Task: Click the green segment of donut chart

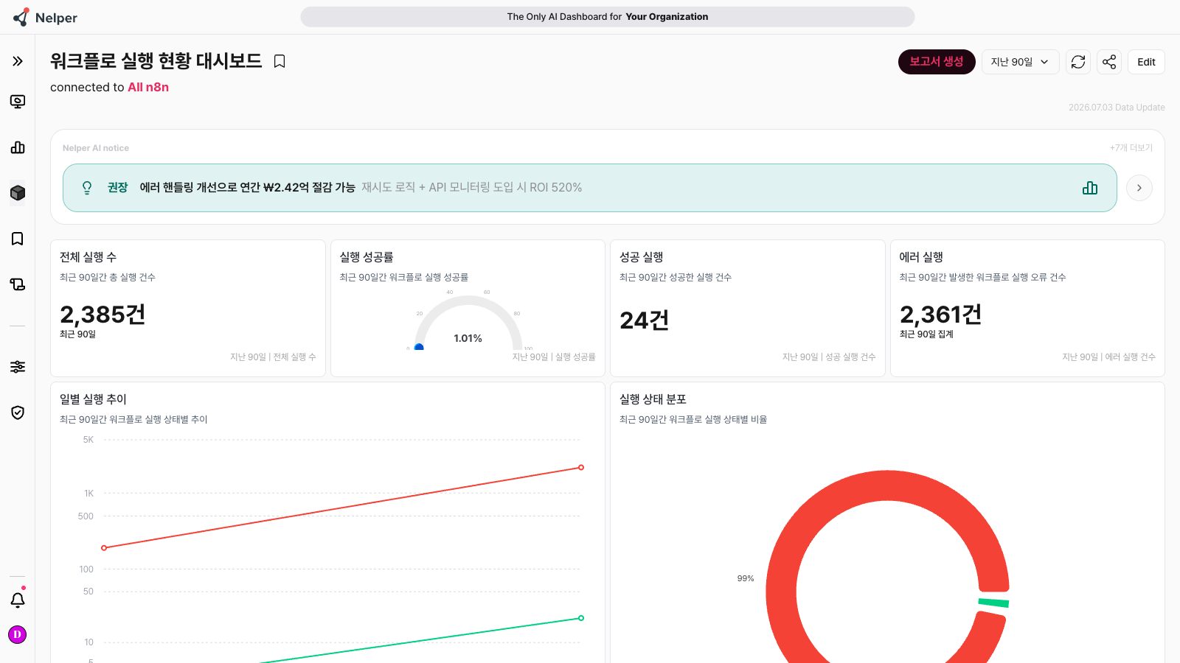Action: click(x=993, y=603)
